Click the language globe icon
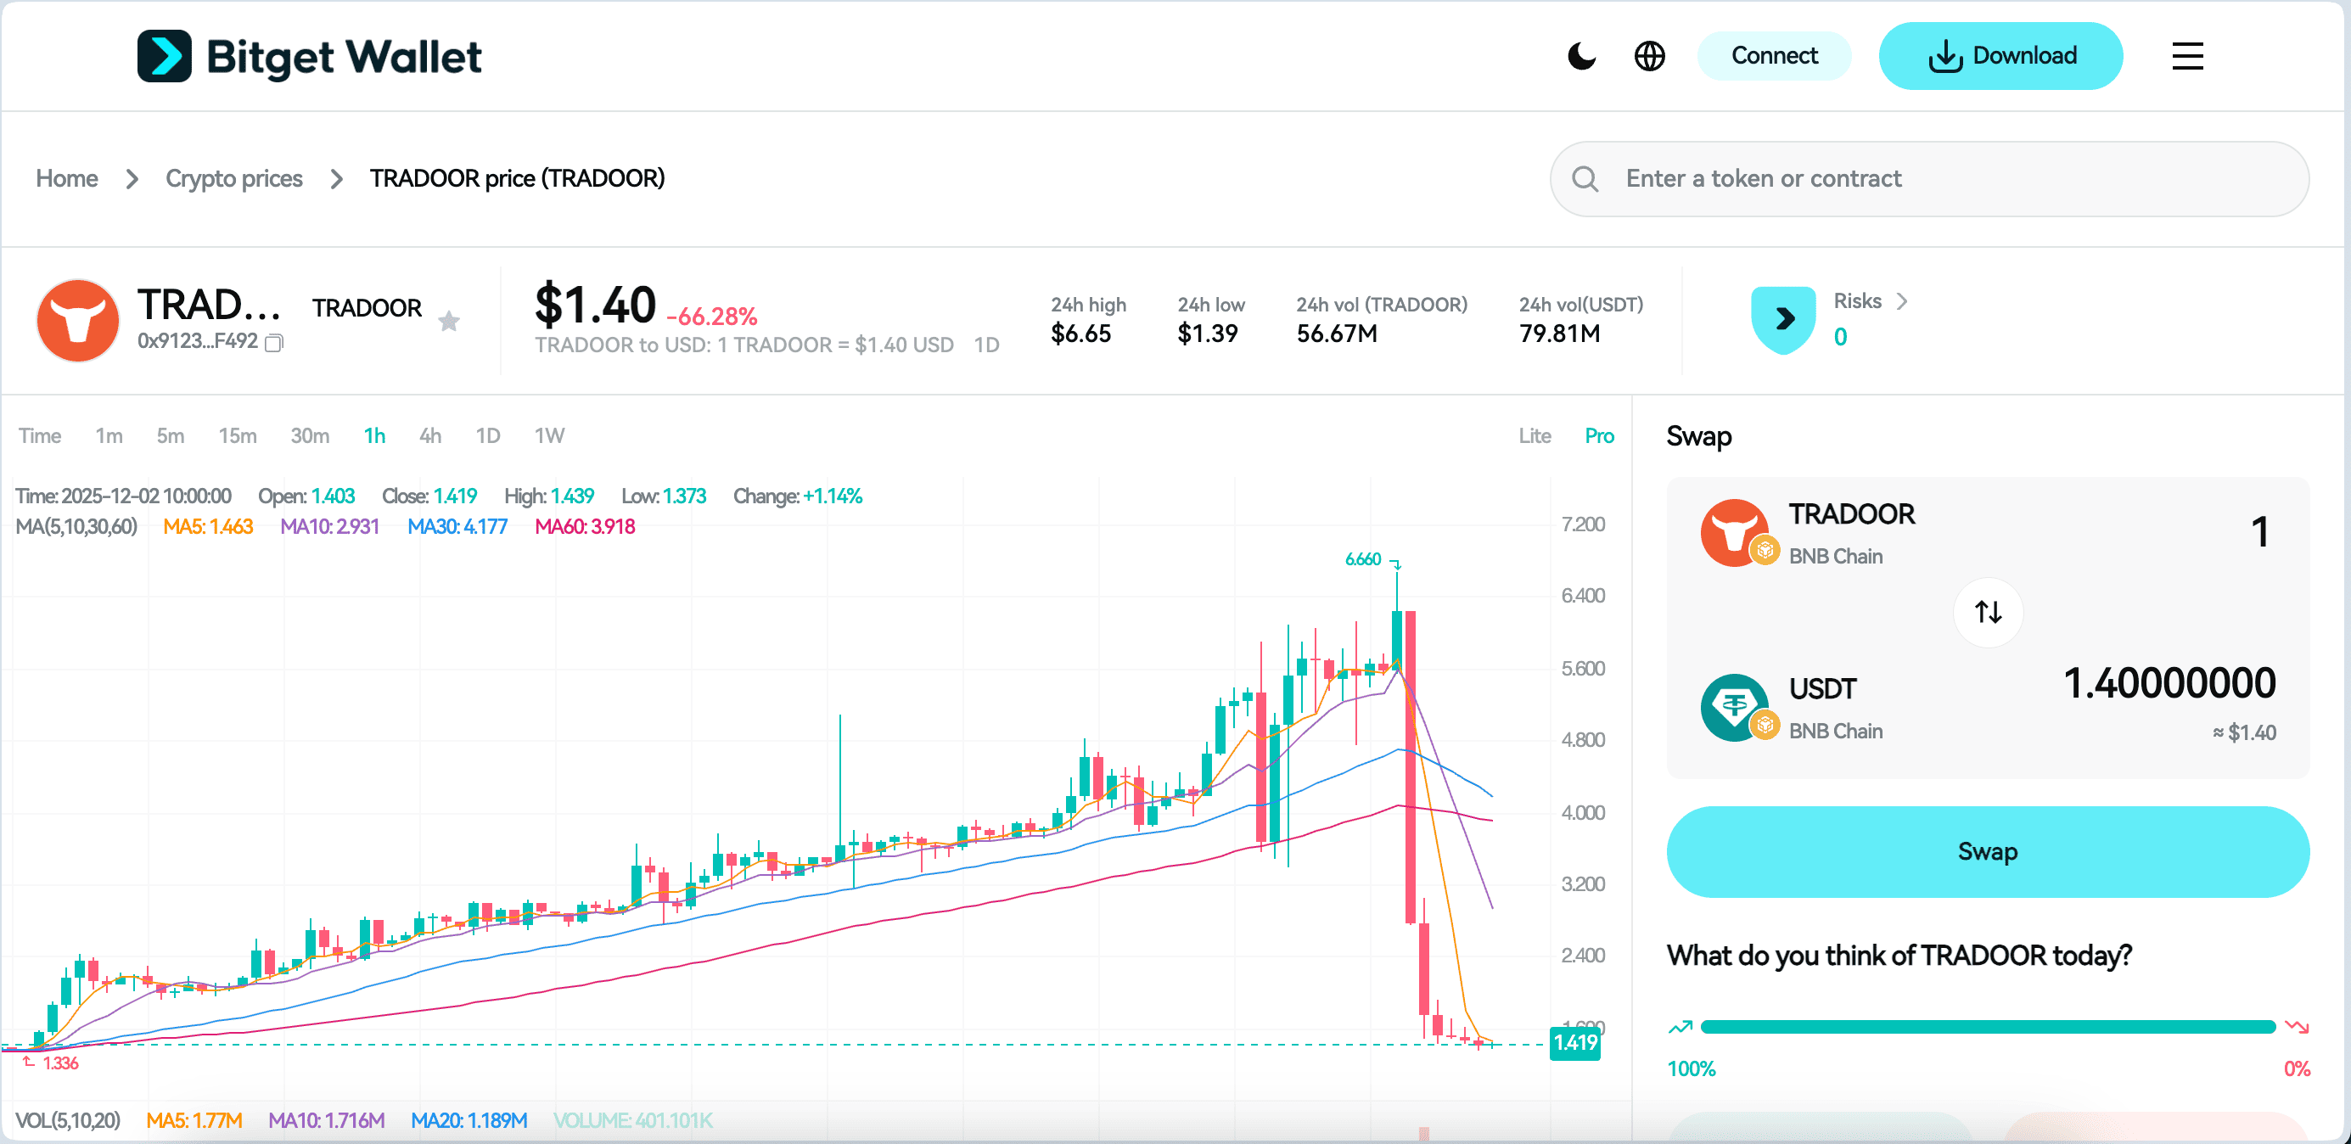 tap(1650, 56)
